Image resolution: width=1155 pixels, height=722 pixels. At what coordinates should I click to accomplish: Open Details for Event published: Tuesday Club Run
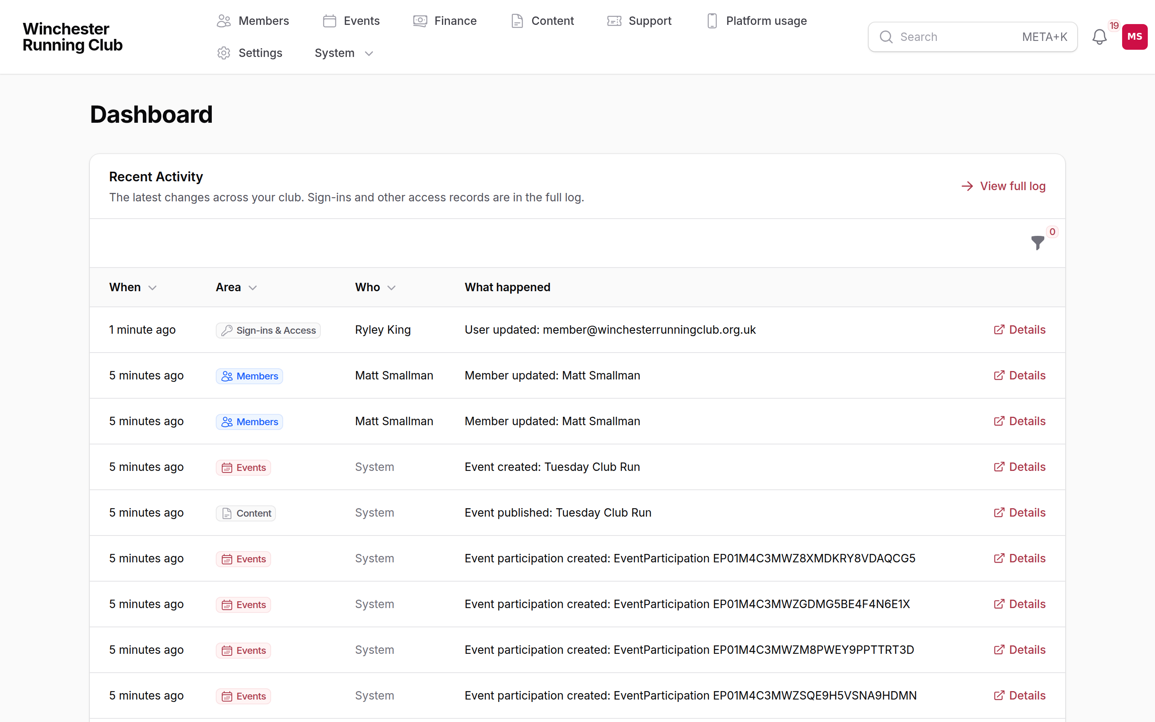pyautogui.click(x=1019, y=512)
